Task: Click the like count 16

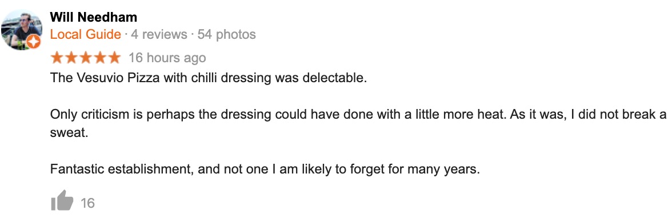Action: (87, 203)
